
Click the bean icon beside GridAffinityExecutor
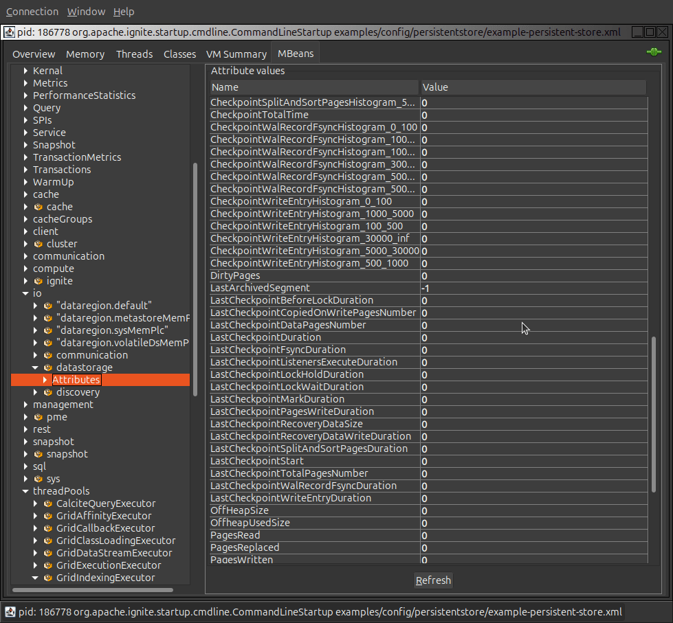click(x=48, y=517)
